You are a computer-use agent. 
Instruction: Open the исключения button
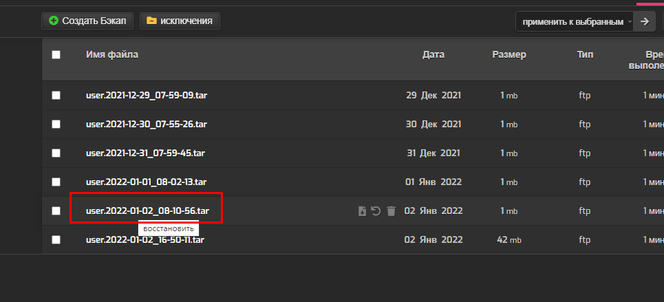pos(180,21)
